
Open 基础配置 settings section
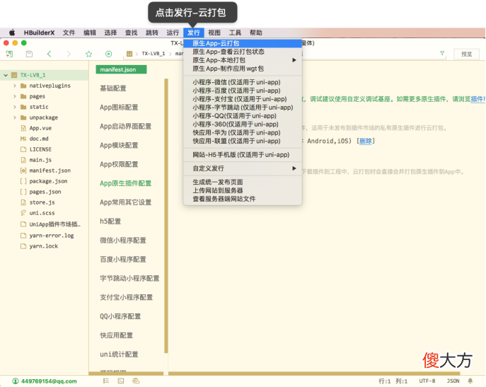113,88
